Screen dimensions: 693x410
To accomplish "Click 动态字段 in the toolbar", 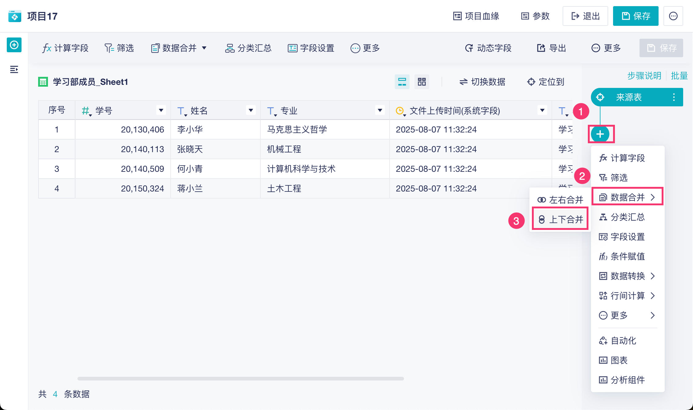I will click(x=488, y=48).
